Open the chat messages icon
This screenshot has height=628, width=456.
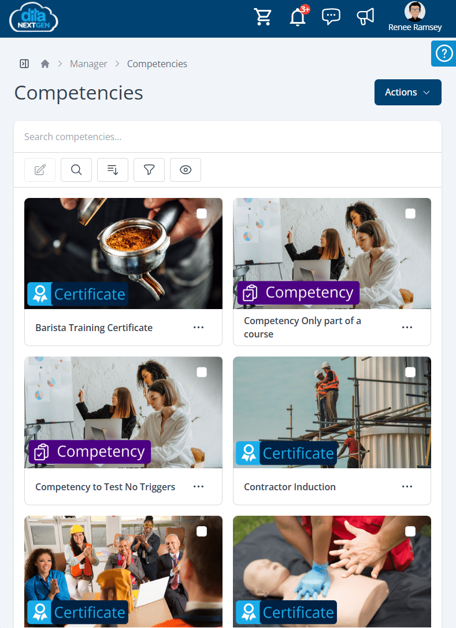coord(331,17)
